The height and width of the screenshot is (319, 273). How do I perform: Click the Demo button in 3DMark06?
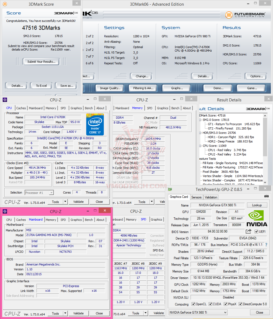pos(218,88)
